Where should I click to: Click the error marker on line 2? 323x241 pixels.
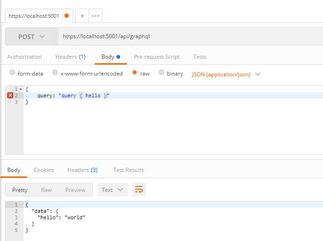pyautogui.click(x=10, y=95)
